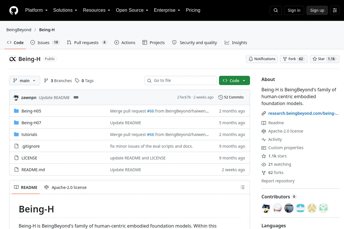Screen dimensions: 344x229
Task: Open the BeingBeyond owner link
Action: pyautogui.click(x=19, y=30)
